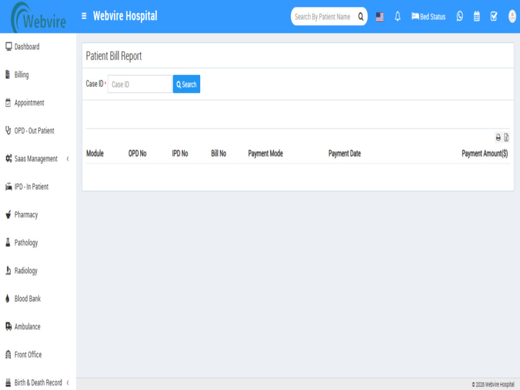Click the Webvire Hospital title
Screen dimensions: 520x390
pos(125,16)
